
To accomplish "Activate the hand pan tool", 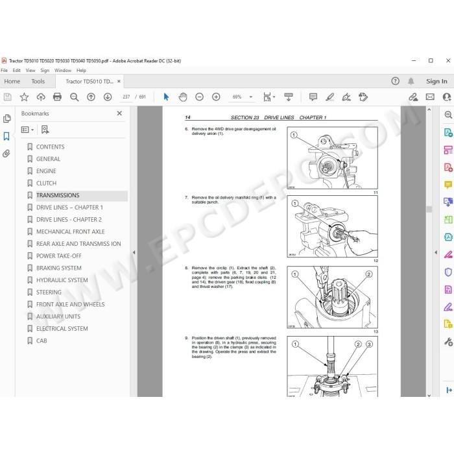I will tap(183, 97).
